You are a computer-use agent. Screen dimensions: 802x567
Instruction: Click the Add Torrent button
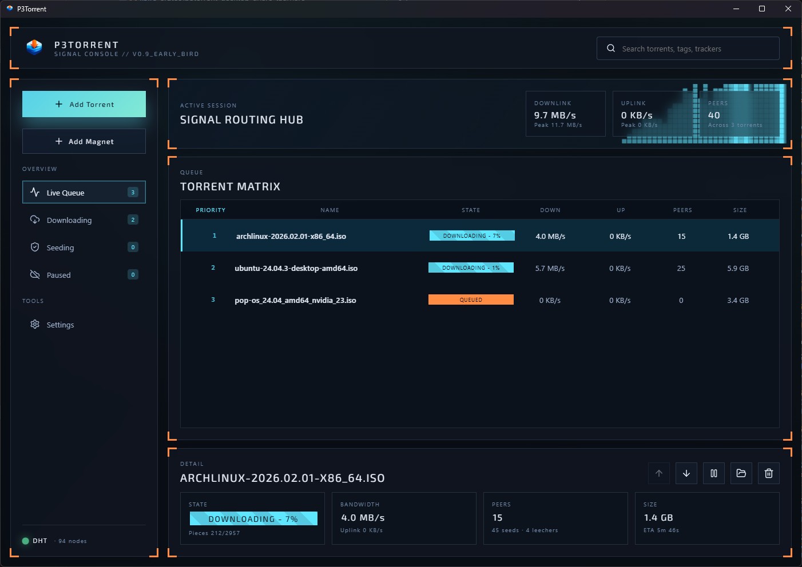(84, 104)
